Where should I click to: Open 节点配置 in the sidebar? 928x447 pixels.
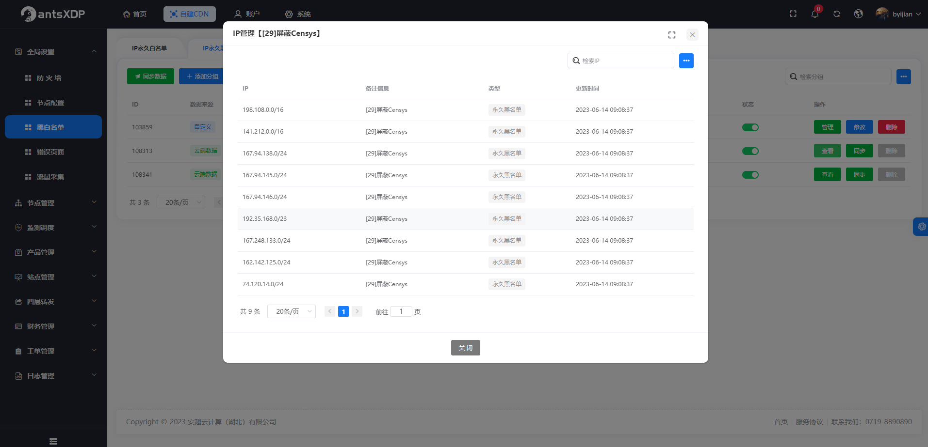click(53, 103)
